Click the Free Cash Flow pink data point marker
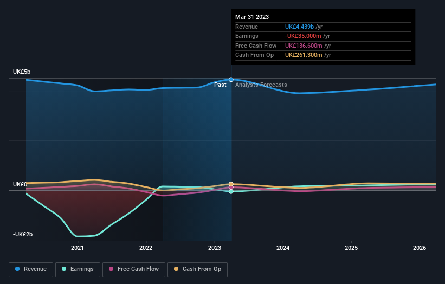The image size is (445, 284). [231, 187]
